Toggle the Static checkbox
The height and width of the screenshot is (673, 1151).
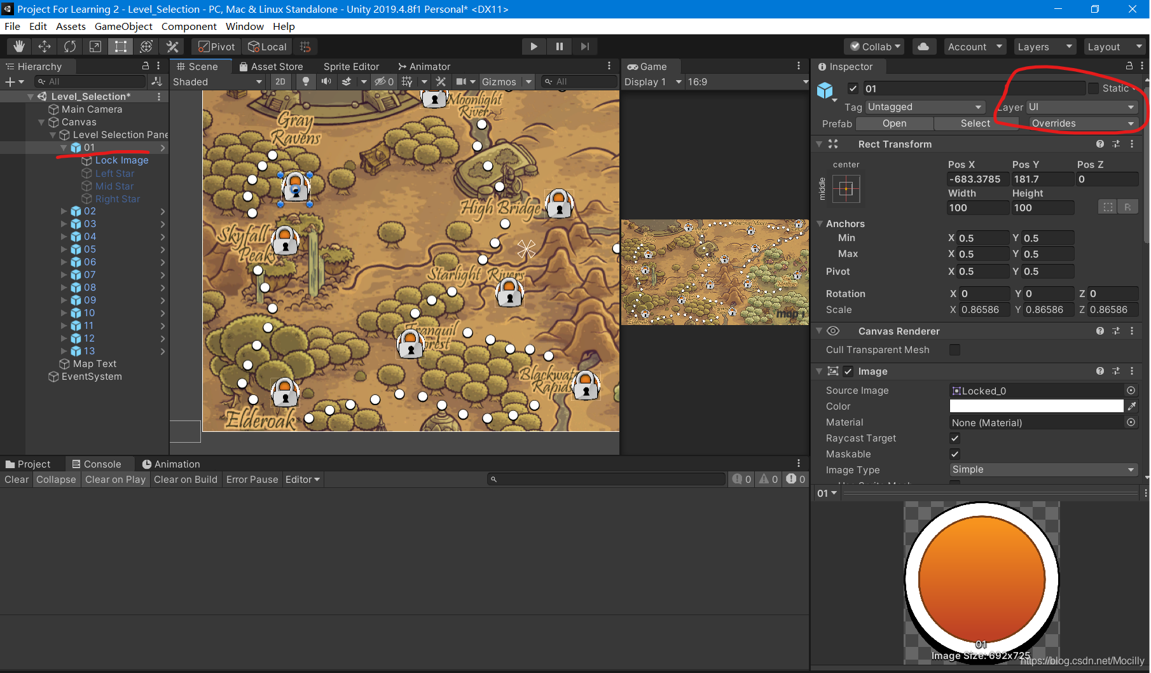click(1093, 88)
